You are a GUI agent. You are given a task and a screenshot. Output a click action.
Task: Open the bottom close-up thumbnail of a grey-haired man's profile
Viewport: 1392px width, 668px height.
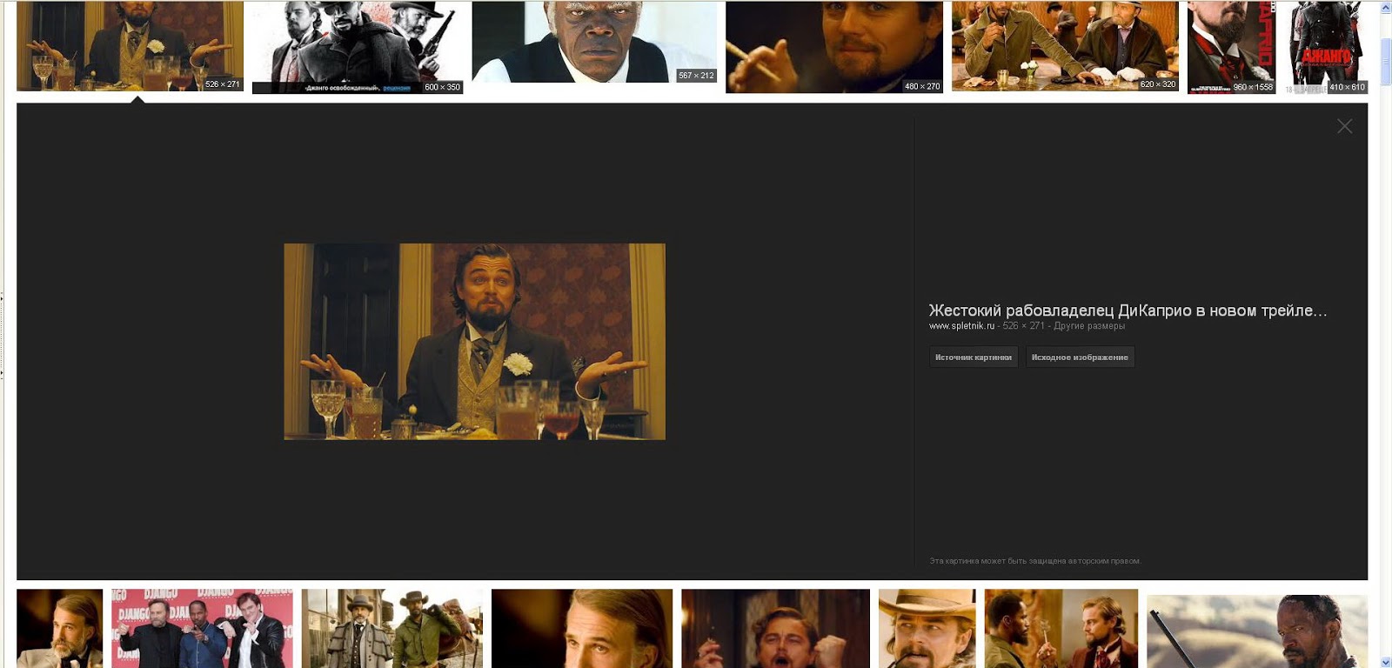pos(581,628)
